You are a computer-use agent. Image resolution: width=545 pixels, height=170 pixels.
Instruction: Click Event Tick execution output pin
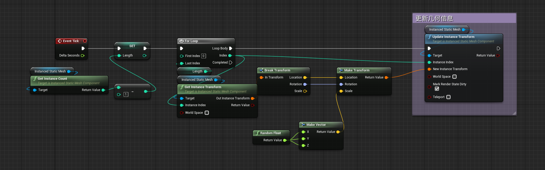83,48
